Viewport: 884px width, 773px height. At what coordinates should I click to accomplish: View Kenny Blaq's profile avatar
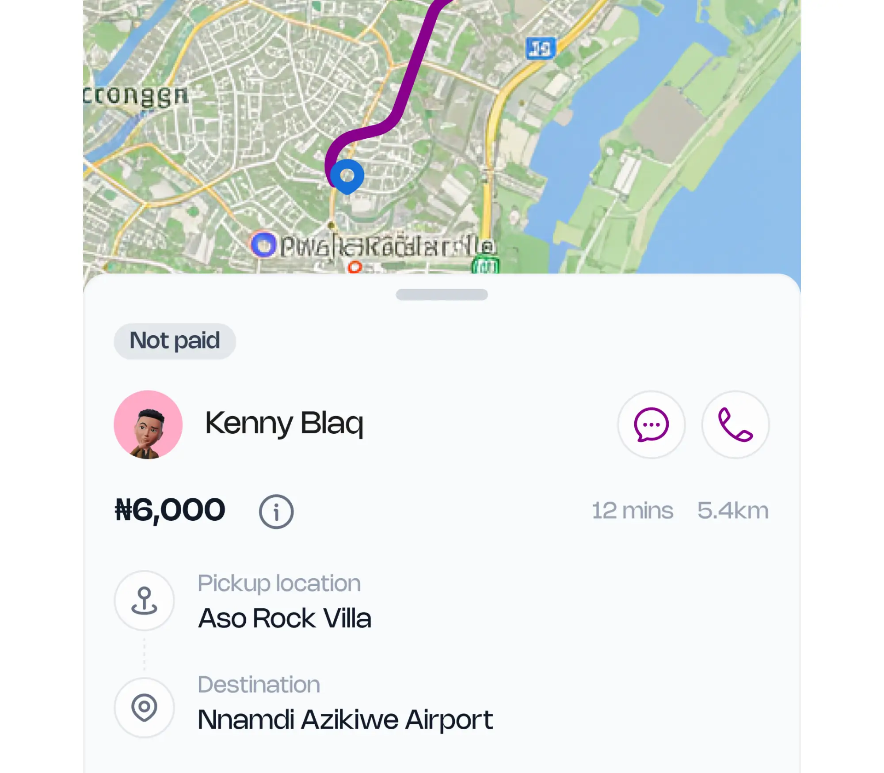click(x=148, y=424)
